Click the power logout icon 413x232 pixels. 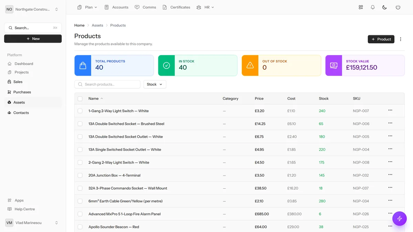[398, 7]
